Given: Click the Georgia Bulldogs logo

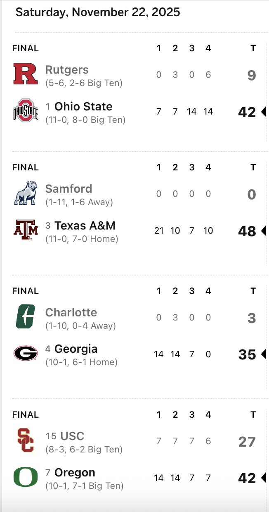Looking at the screenshot, I should point(26,353).
